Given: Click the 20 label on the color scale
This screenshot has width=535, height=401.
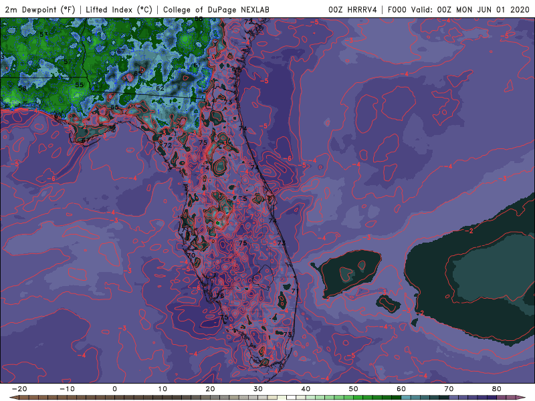Looking at the screenshot, I should (x=210, y=389).
